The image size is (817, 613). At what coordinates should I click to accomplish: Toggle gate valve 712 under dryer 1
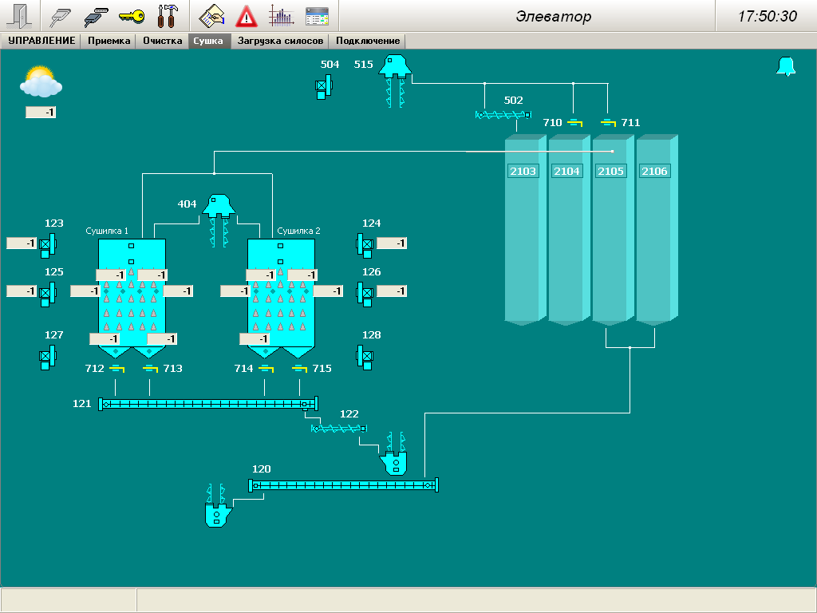pos(116,369)
